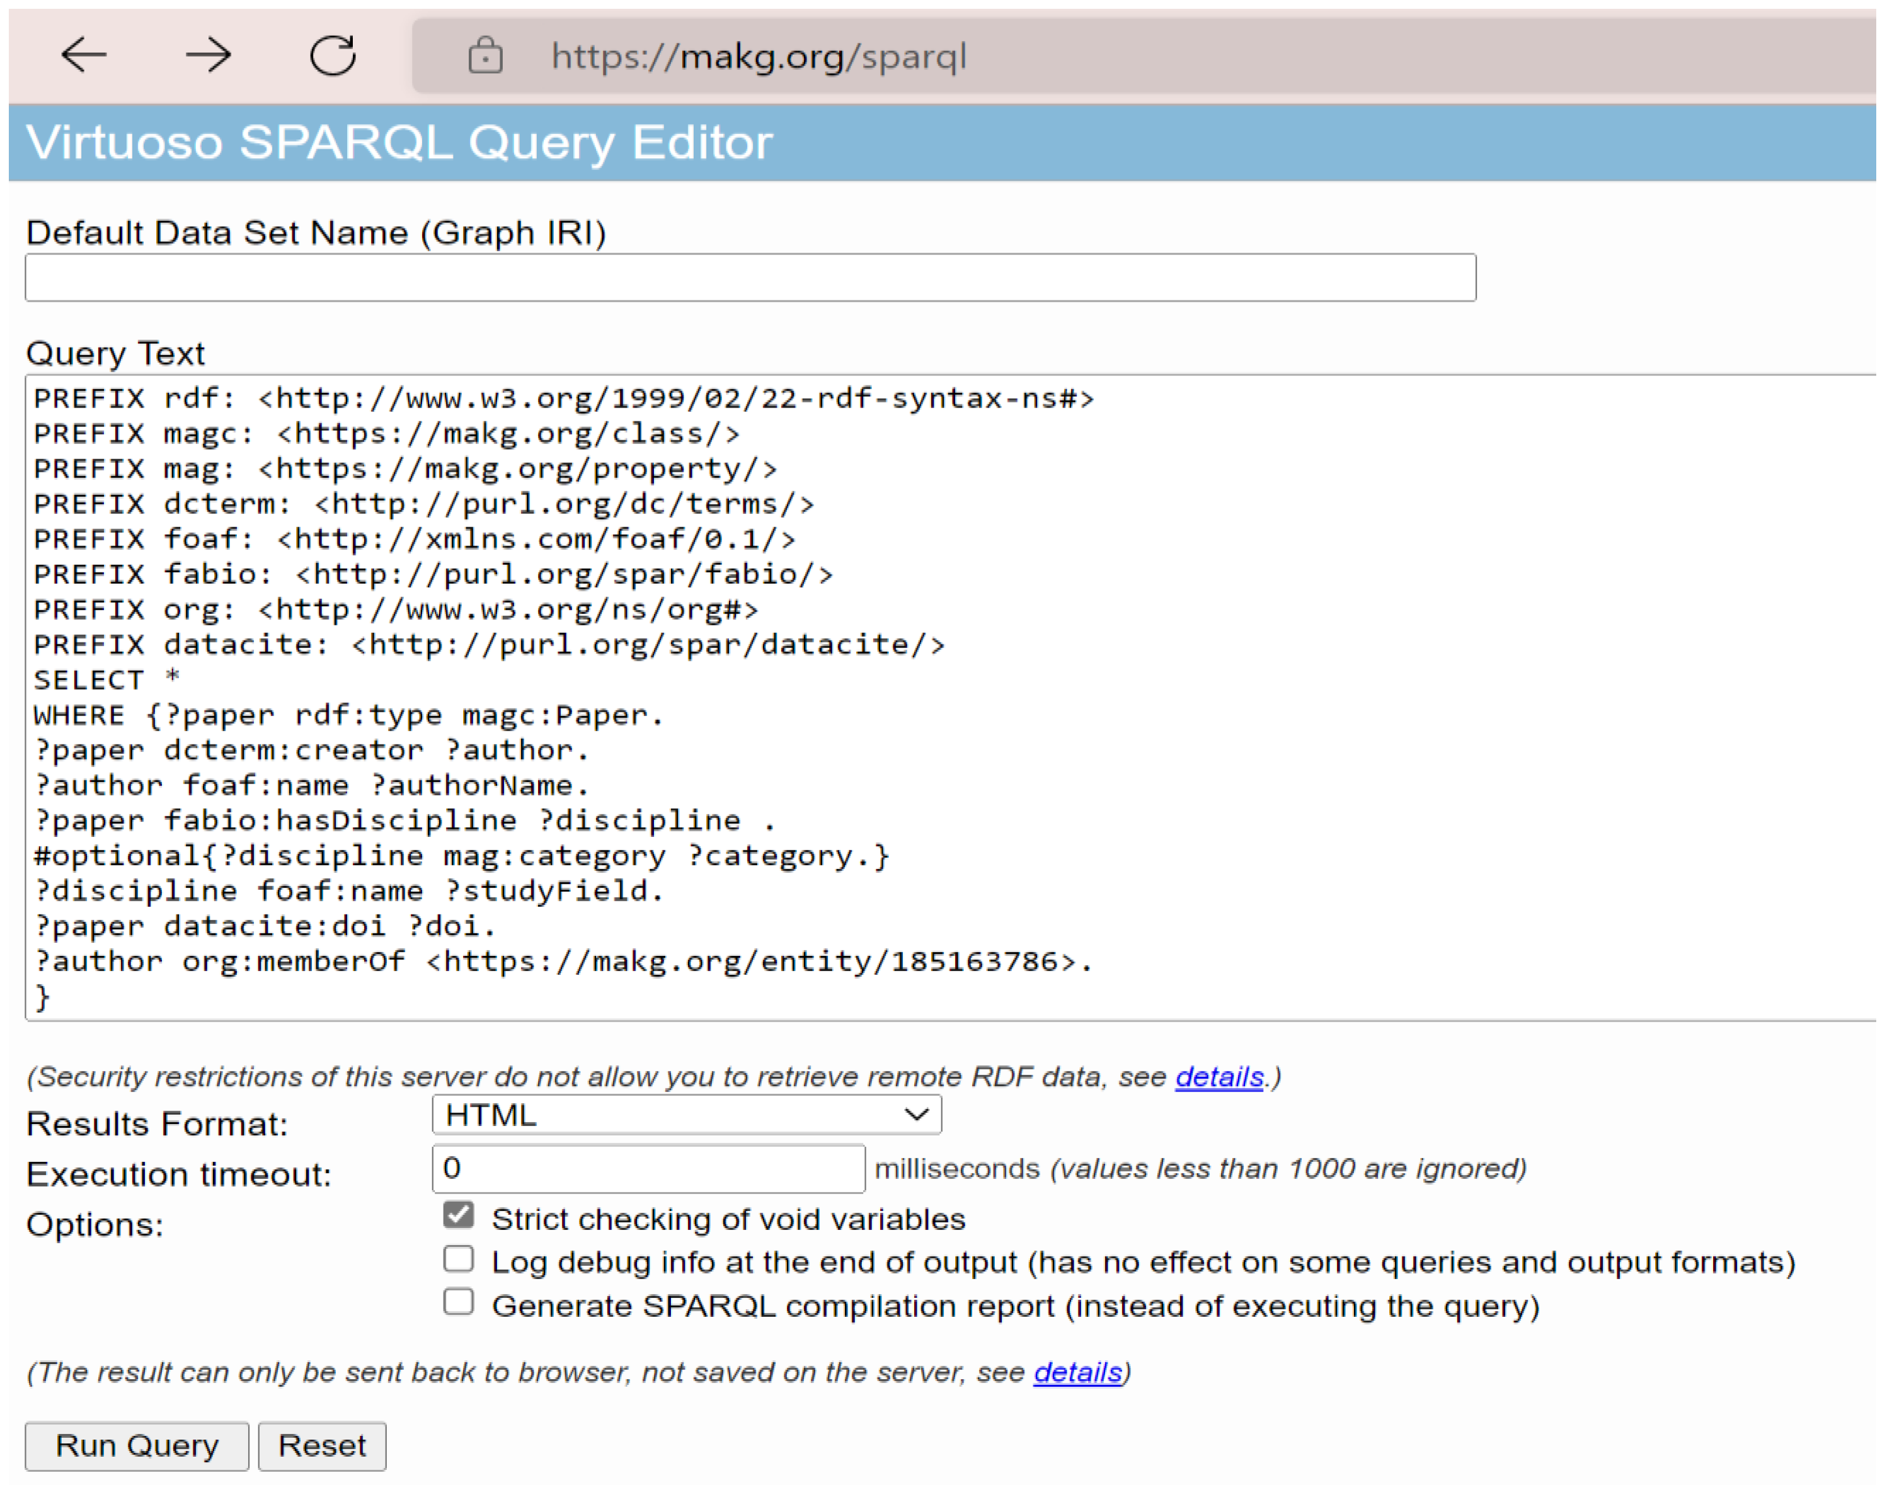This screenshot has width=1892, height=1485.
Task: Enable Generate SPARQL compilation report checkbox
Action: (459, 1302)
